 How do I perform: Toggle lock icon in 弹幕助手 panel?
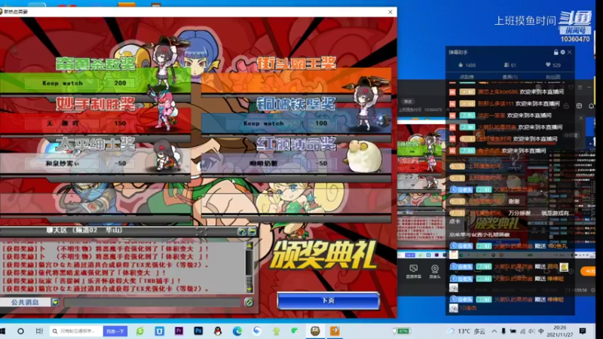(556, 52)
